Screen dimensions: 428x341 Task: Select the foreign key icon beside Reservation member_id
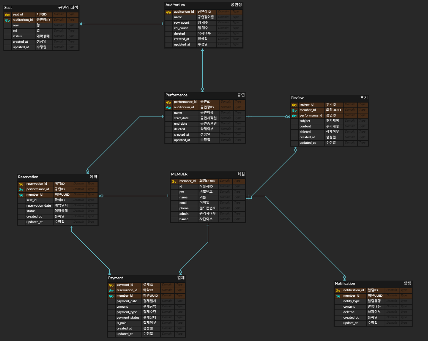[21, 195]
